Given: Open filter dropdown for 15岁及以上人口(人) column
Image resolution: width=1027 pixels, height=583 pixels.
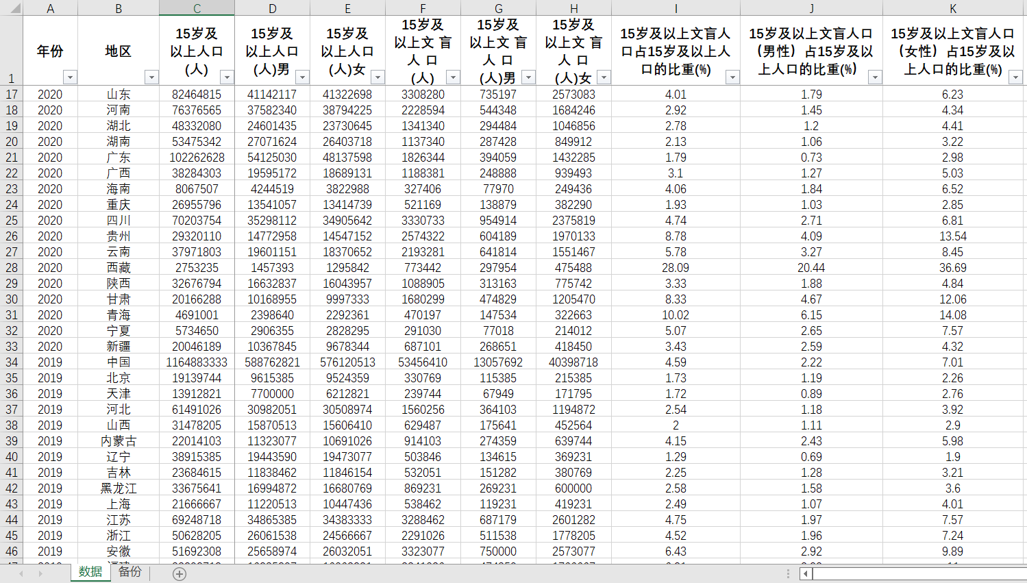Looking at the screenshot, I should tap(227, 77).
